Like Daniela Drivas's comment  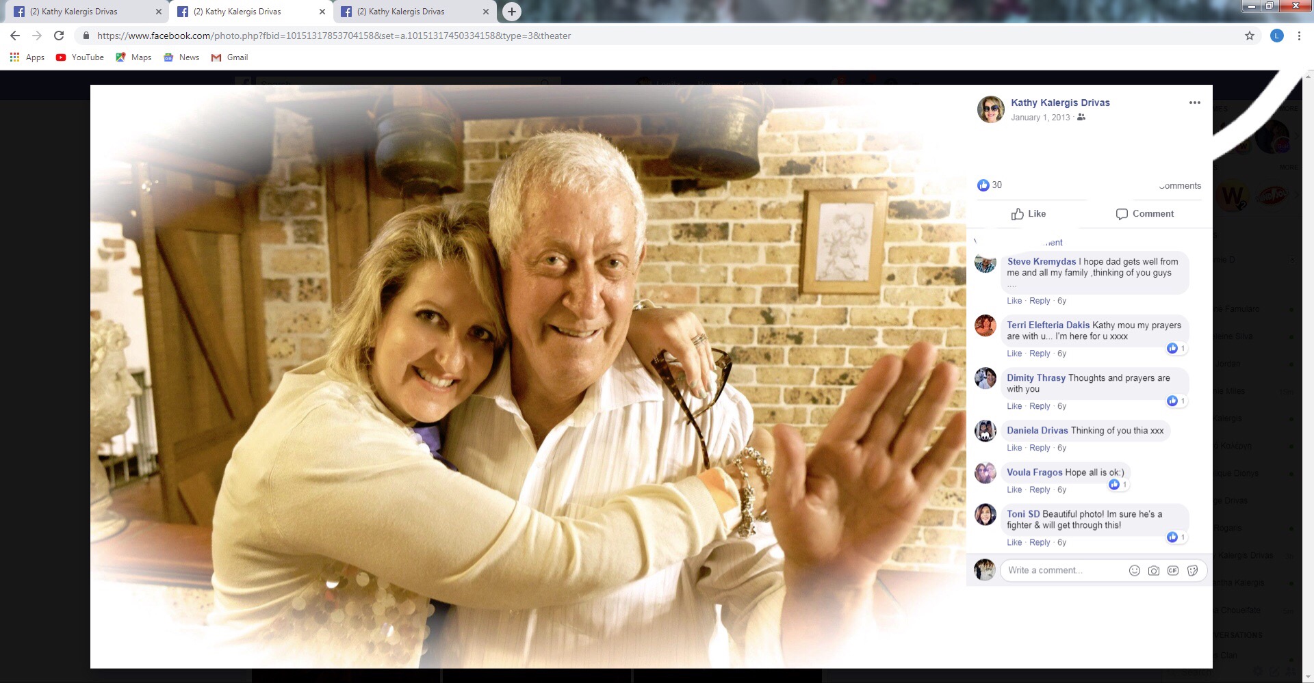pyautogui.click(x=1014, y=448)
